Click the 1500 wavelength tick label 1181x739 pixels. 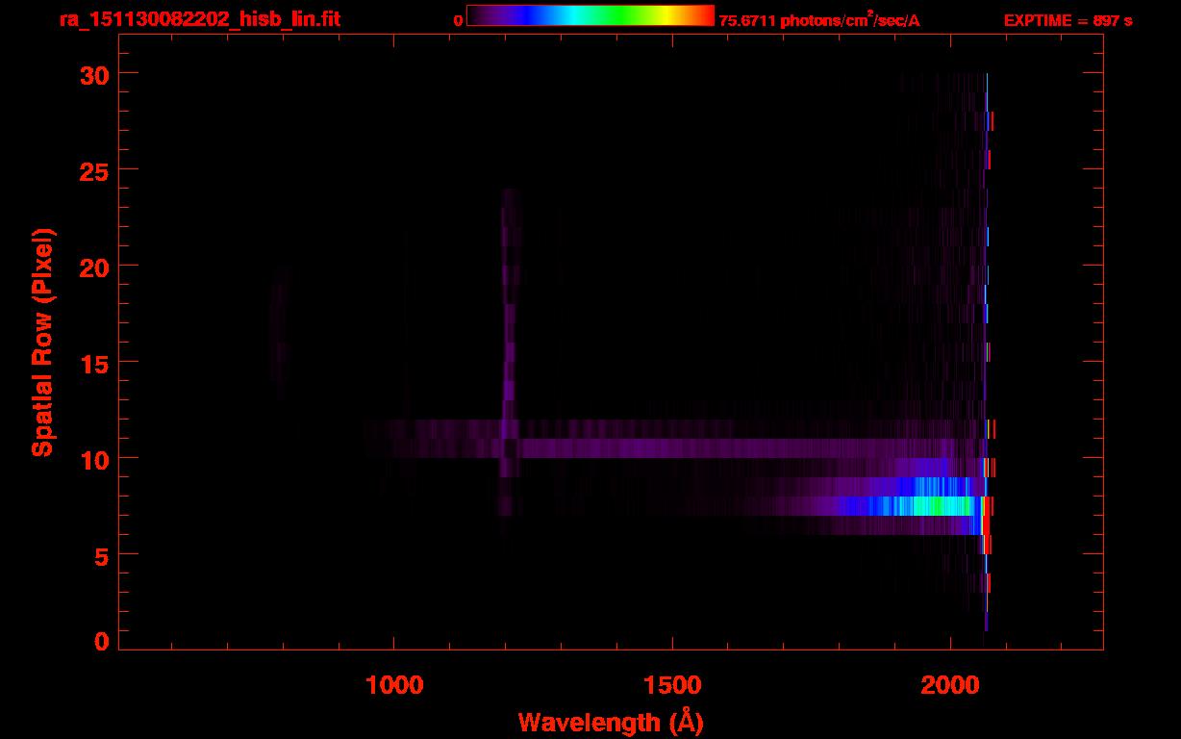(x=672, y=685)
